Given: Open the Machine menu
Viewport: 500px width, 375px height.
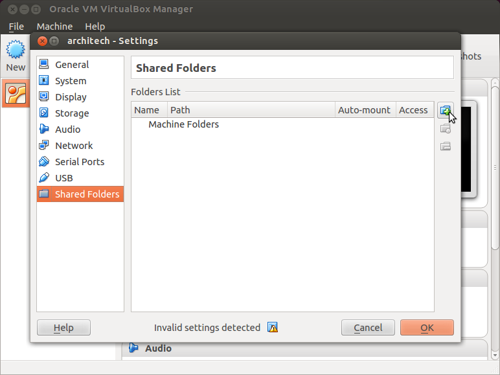Looking at the screenshot, I should (54, 27).
